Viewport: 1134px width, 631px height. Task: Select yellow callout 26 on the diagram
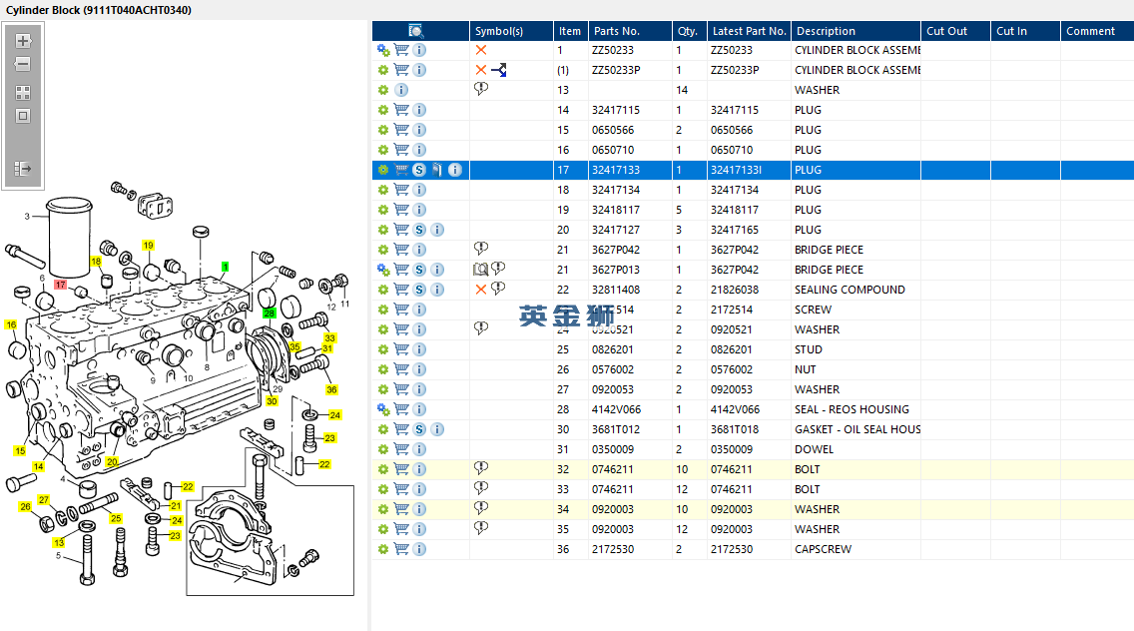click(x=25, y=506)
